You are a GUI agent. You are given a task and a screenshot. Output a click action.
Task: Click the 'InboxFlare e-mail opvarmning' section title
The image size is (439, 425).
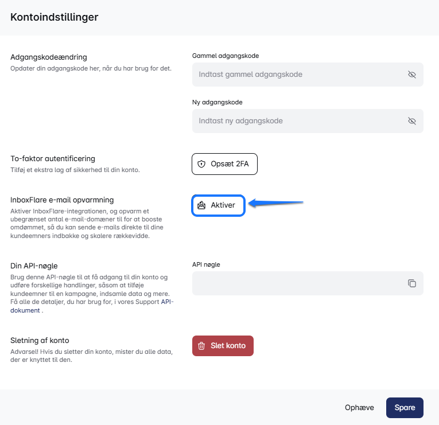(62, 200)
